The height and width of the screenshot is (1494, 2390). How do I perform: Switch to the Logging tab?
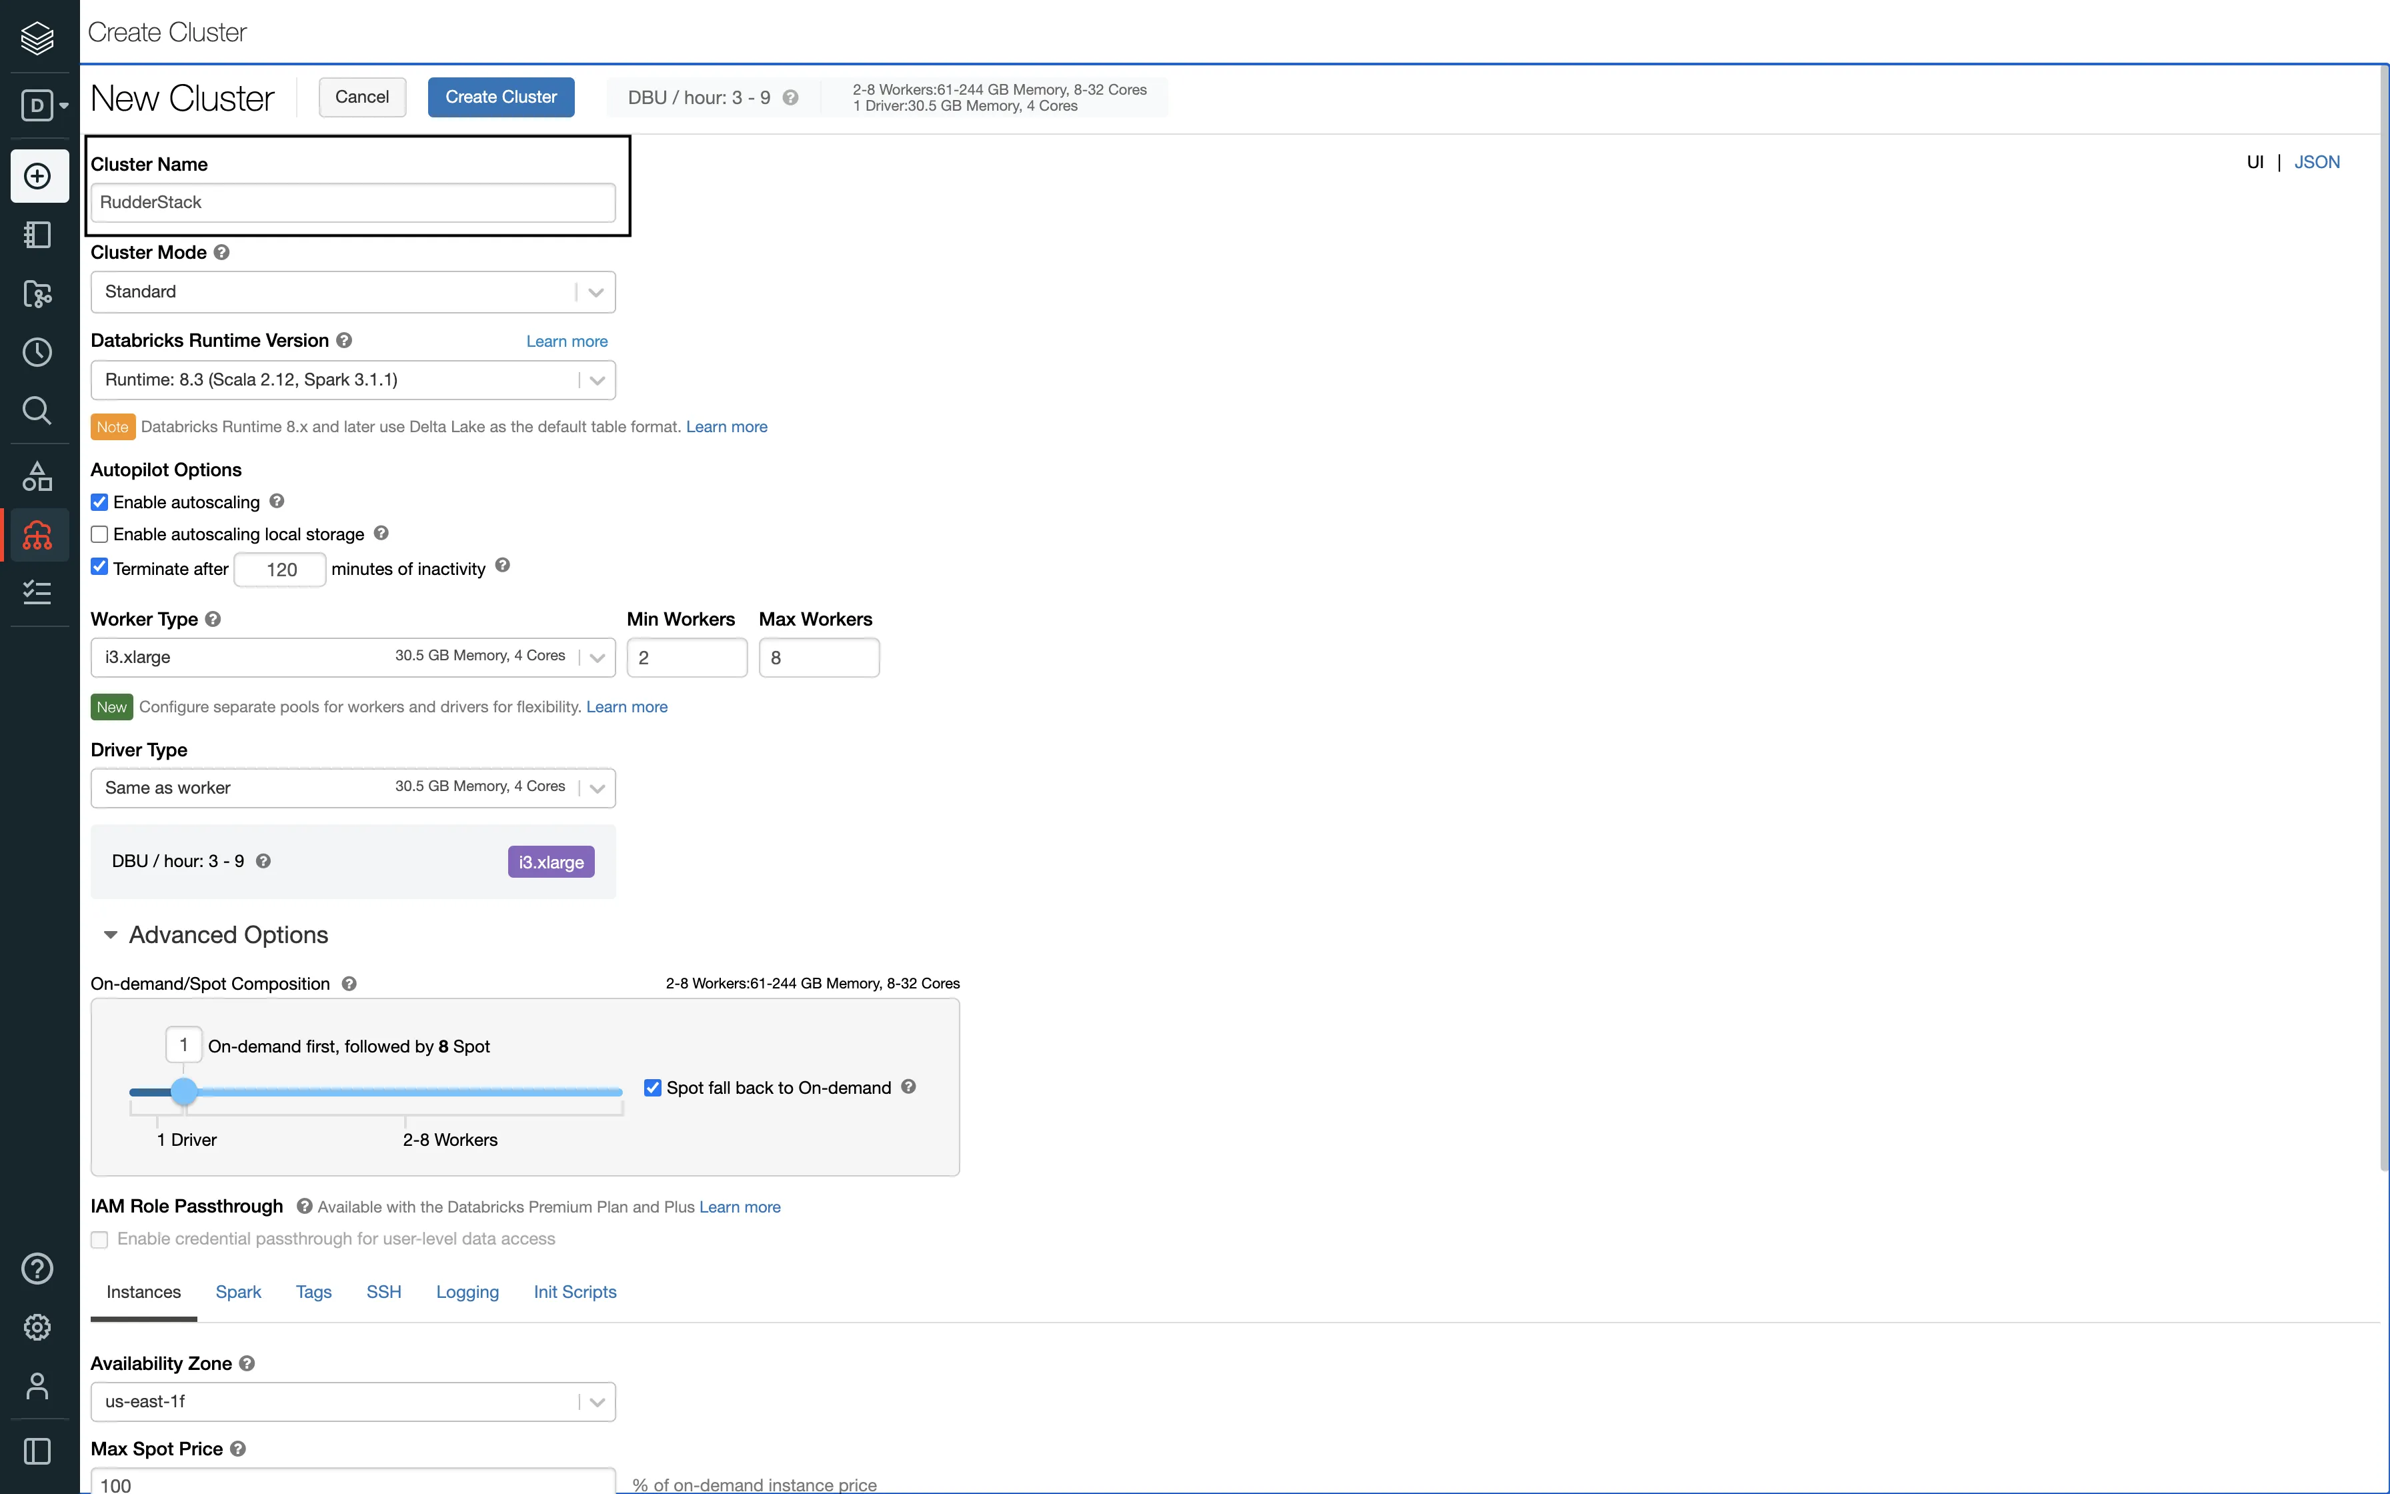(x=467, y=1291)
